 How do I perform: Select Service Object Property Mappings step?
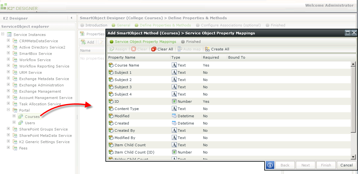[x=143, y=42]
